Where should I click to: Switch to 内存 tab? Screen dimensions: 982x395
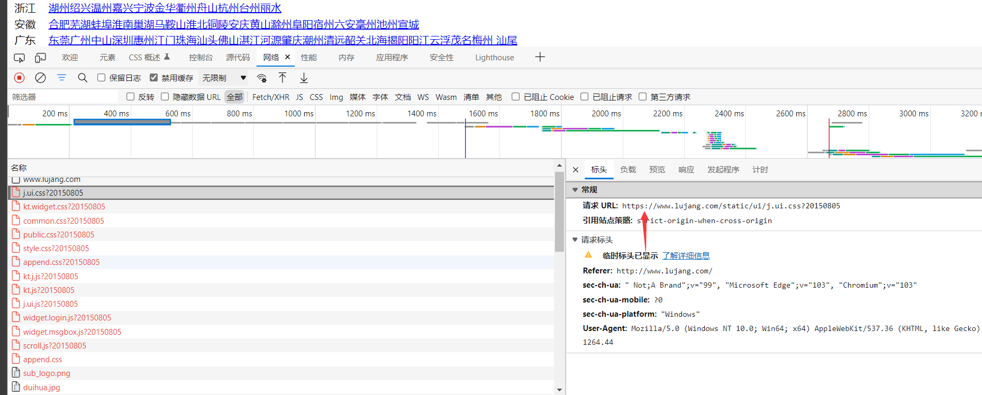(x=347, y=57)
